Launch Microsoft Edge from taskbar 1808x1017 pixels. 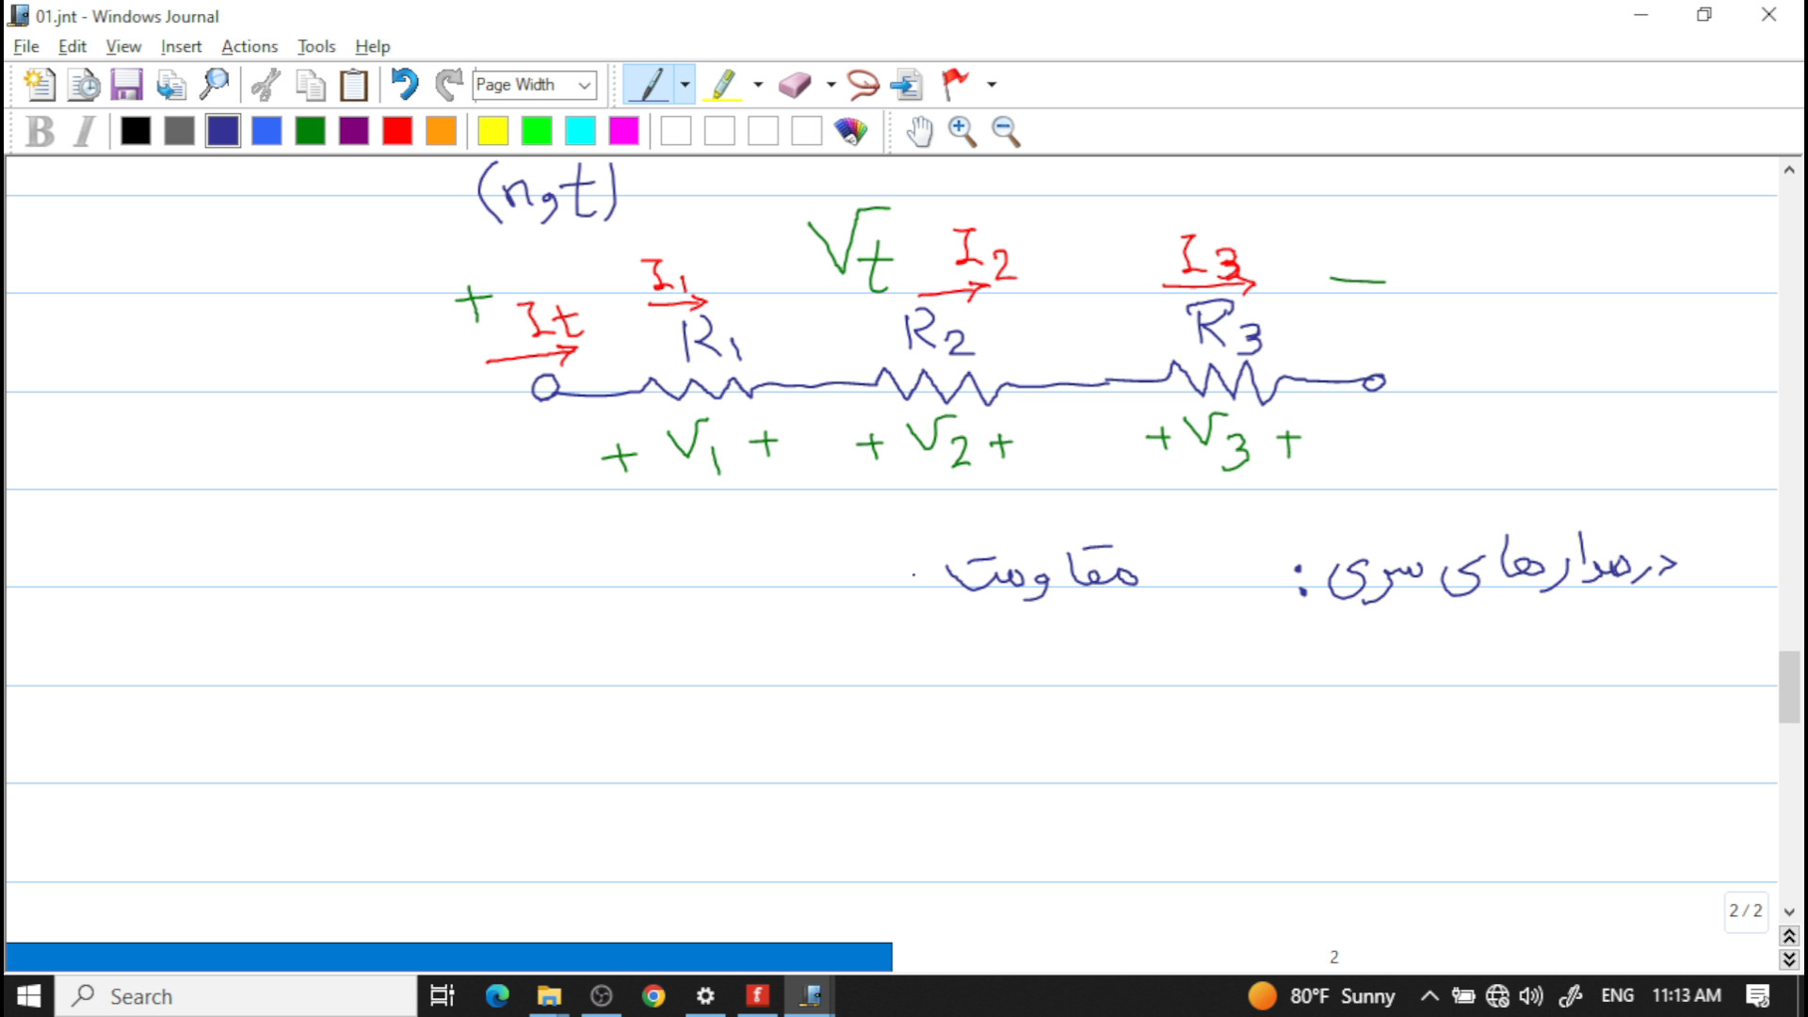pyautogui.click(x=497, y=996)
